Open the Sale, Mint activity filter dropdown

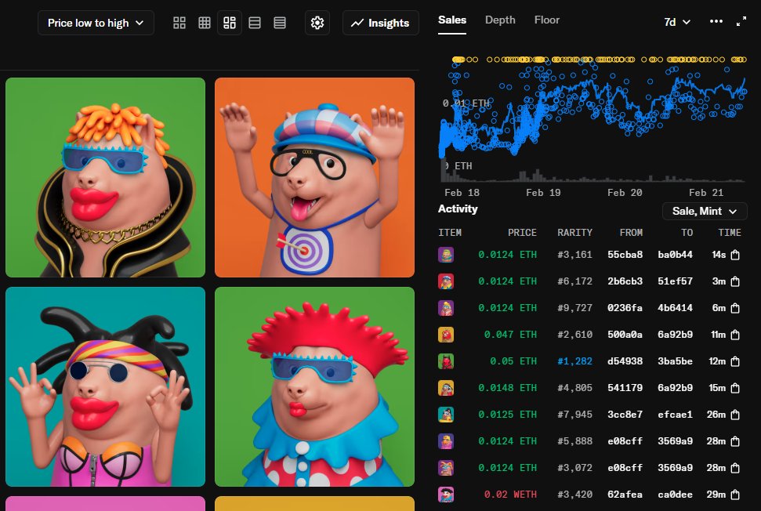[x=705, y=211]
